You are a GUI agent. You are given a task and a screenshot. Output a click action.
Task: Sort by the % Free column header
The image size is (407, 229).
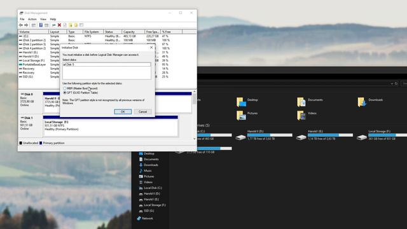tap(172, 32)
